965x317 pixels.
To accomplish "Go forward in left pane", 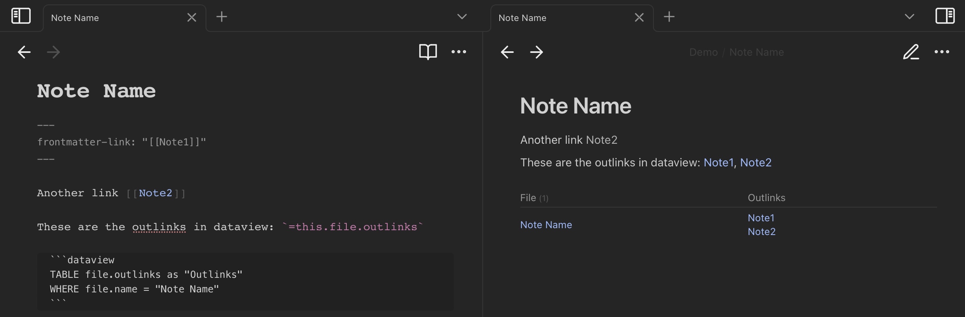I will (x=53, y=52).
